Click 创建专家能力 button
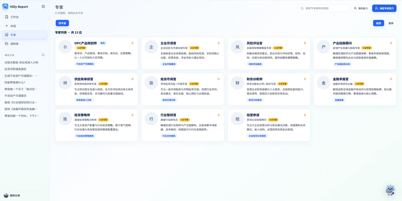This screenshot has height=201, width=402. 384,8
